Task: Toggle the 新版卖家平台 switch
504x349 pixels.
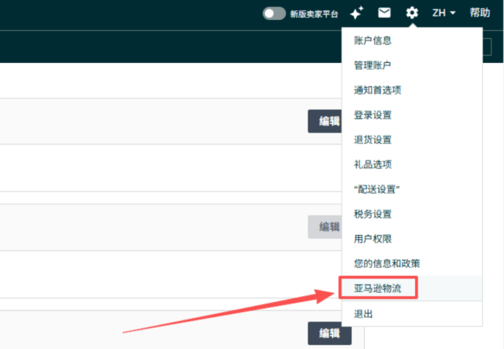Action: tap(274, 13)
